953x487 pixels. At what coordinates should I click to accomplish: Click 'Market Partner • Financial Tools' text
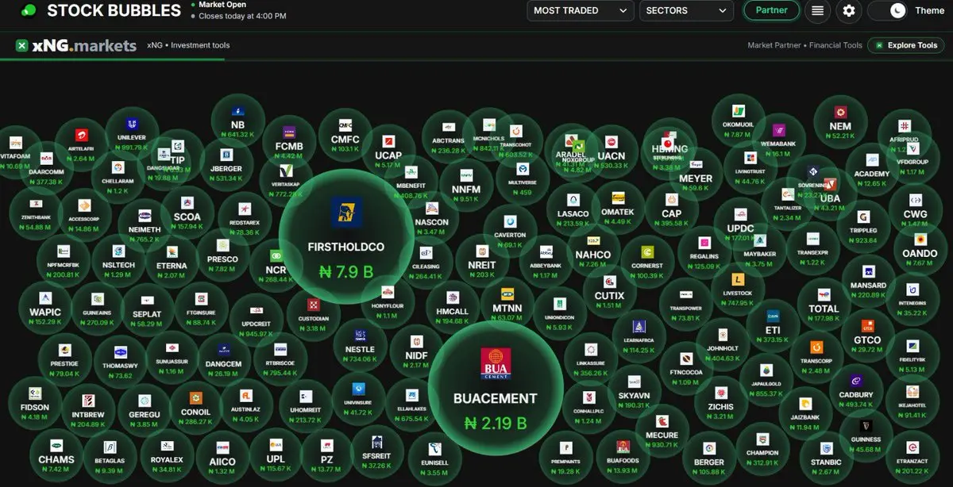(x=804, y=46)
